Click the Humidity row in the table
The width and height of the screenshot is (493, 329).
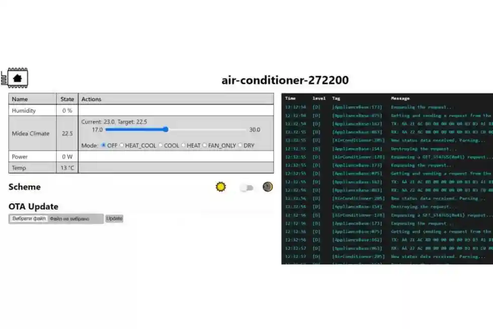[x=24, y=110]
